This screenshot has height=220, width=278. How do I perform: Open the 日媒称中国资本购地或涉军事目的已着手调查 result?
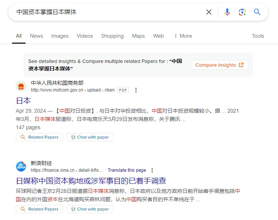[x=91, y=181]
